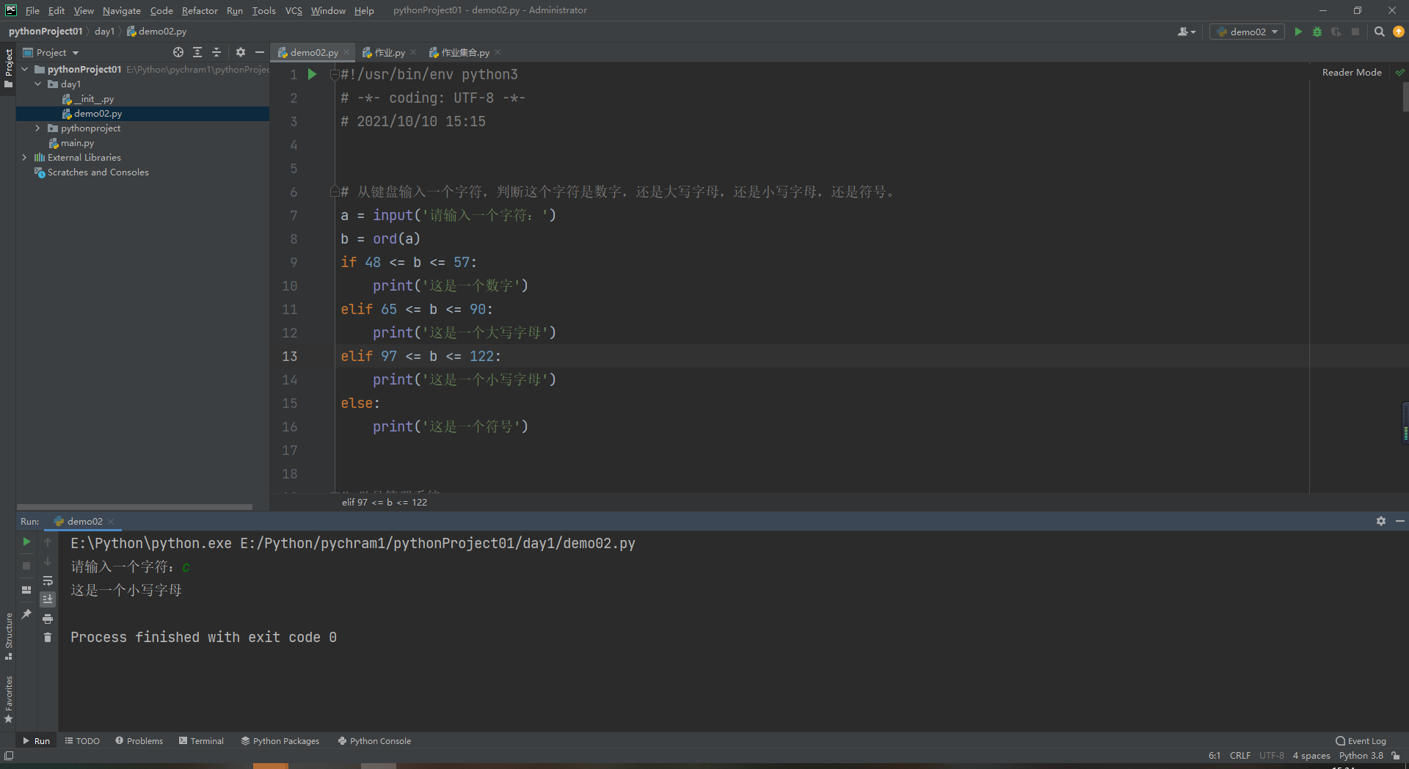The image size is (1409, 769).
Task: Run with coverage via the shield icon
Action: pos(1336,32)
